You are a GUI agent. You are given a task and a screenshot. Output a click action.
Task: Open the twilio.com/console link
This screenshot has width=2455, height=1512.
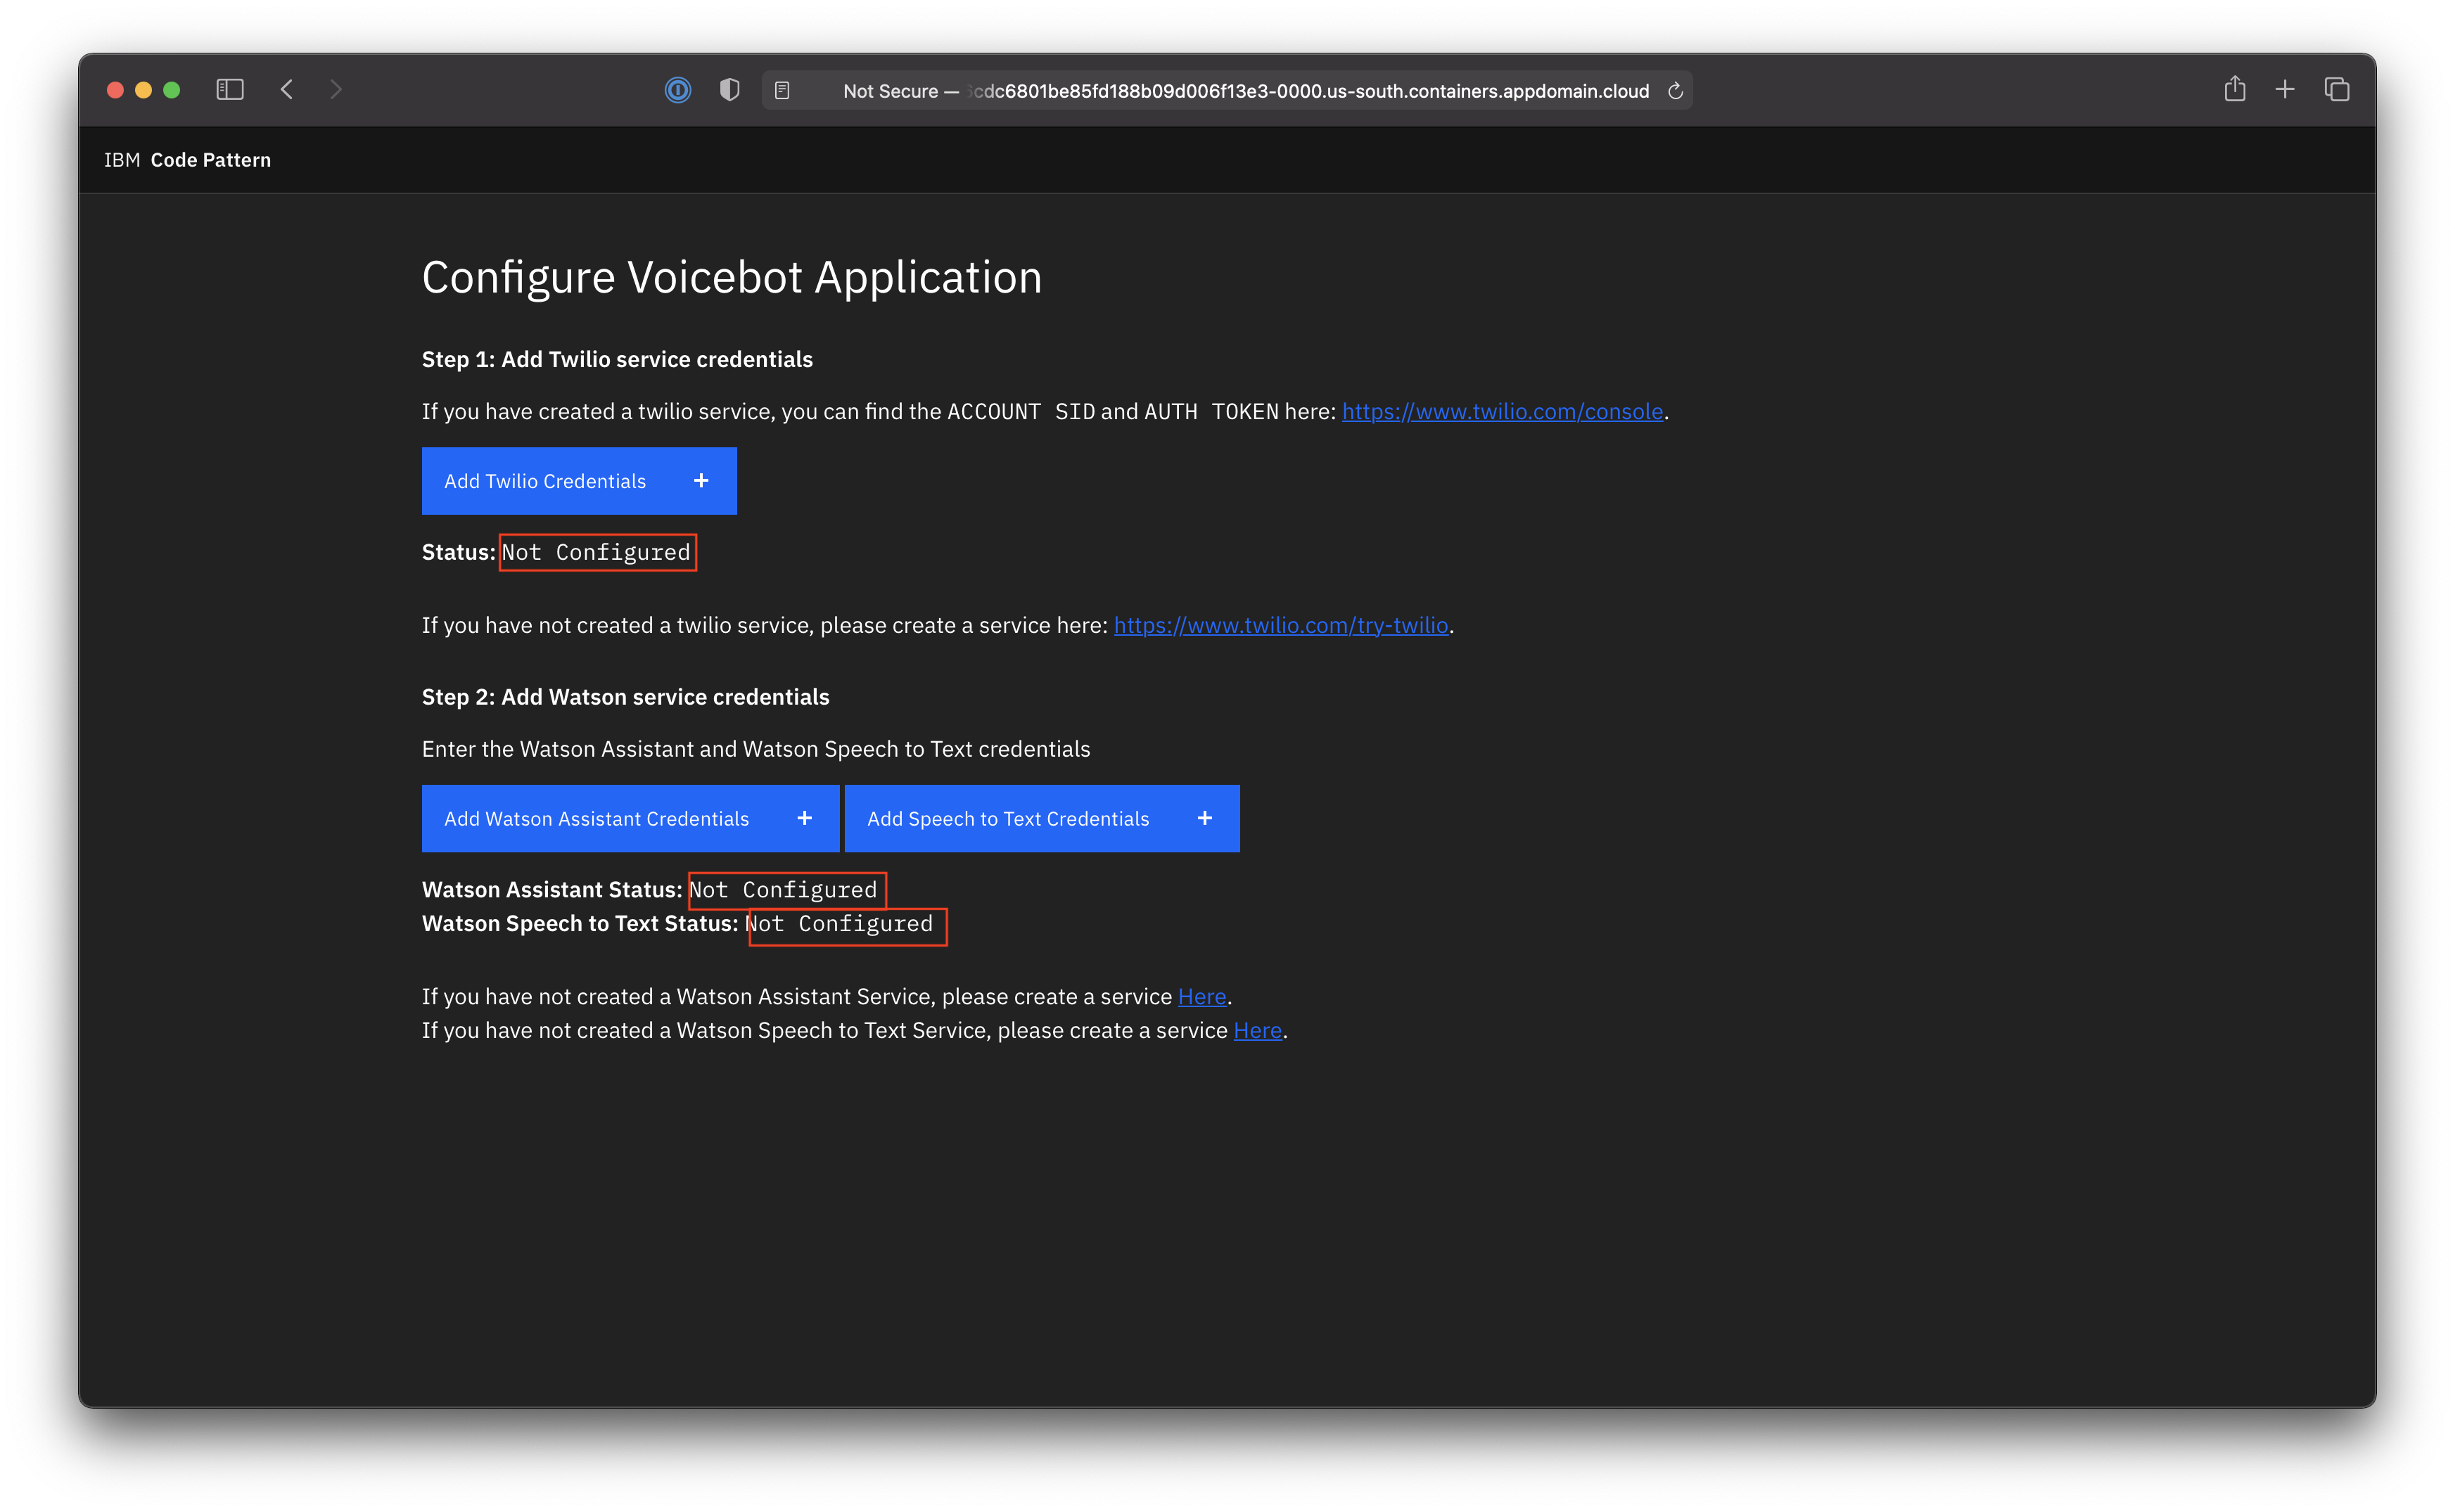(1502, 412)
